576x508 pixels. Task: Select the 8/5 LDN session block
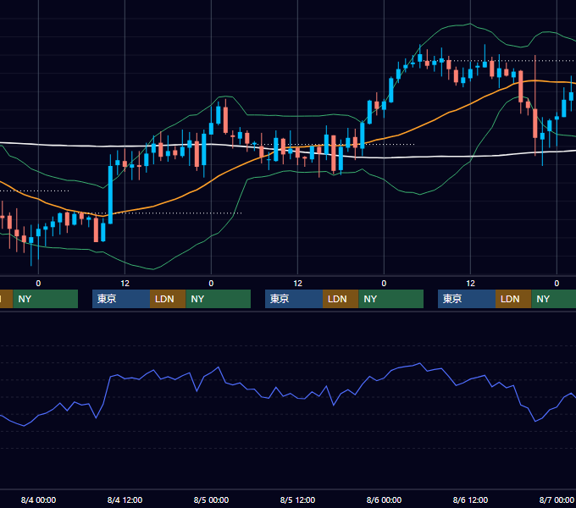point(341,299)
